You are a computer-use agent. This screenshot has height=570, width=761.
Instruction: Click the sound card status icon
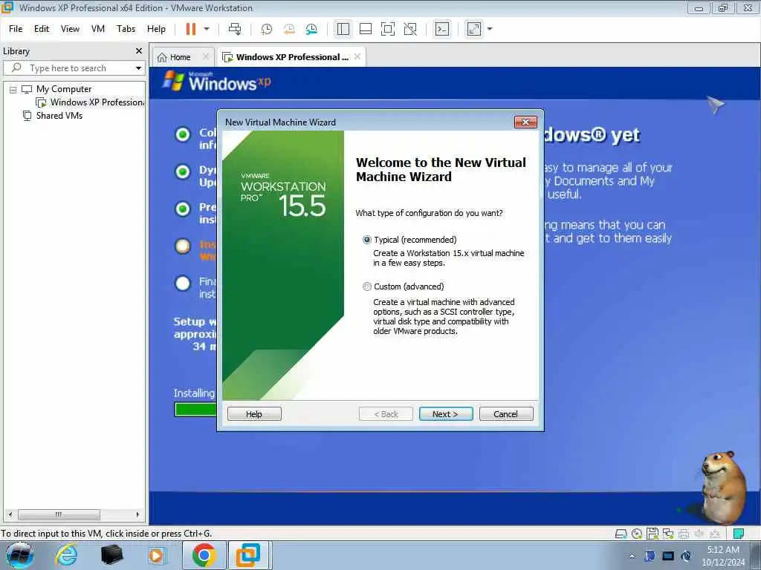click(699, 534)
